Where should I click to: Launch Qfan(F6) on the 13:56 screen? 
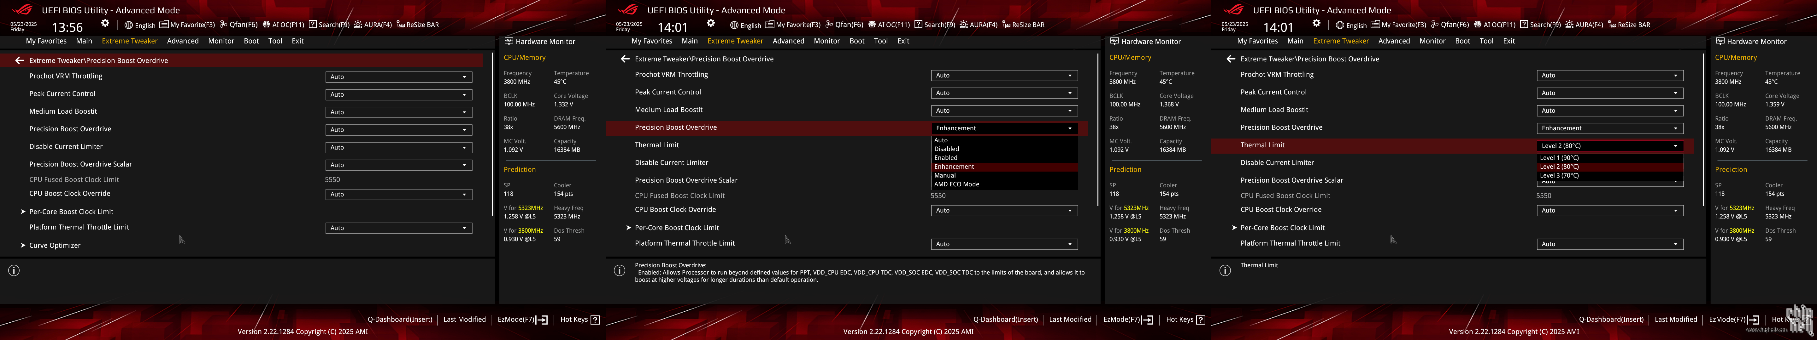click(x=238, y=25)
